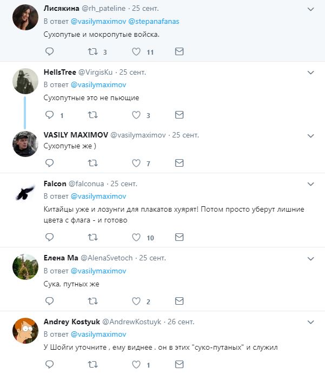
Task: Like Лисякина's tweet with 11 likes
Action: (x=136, y=52)
